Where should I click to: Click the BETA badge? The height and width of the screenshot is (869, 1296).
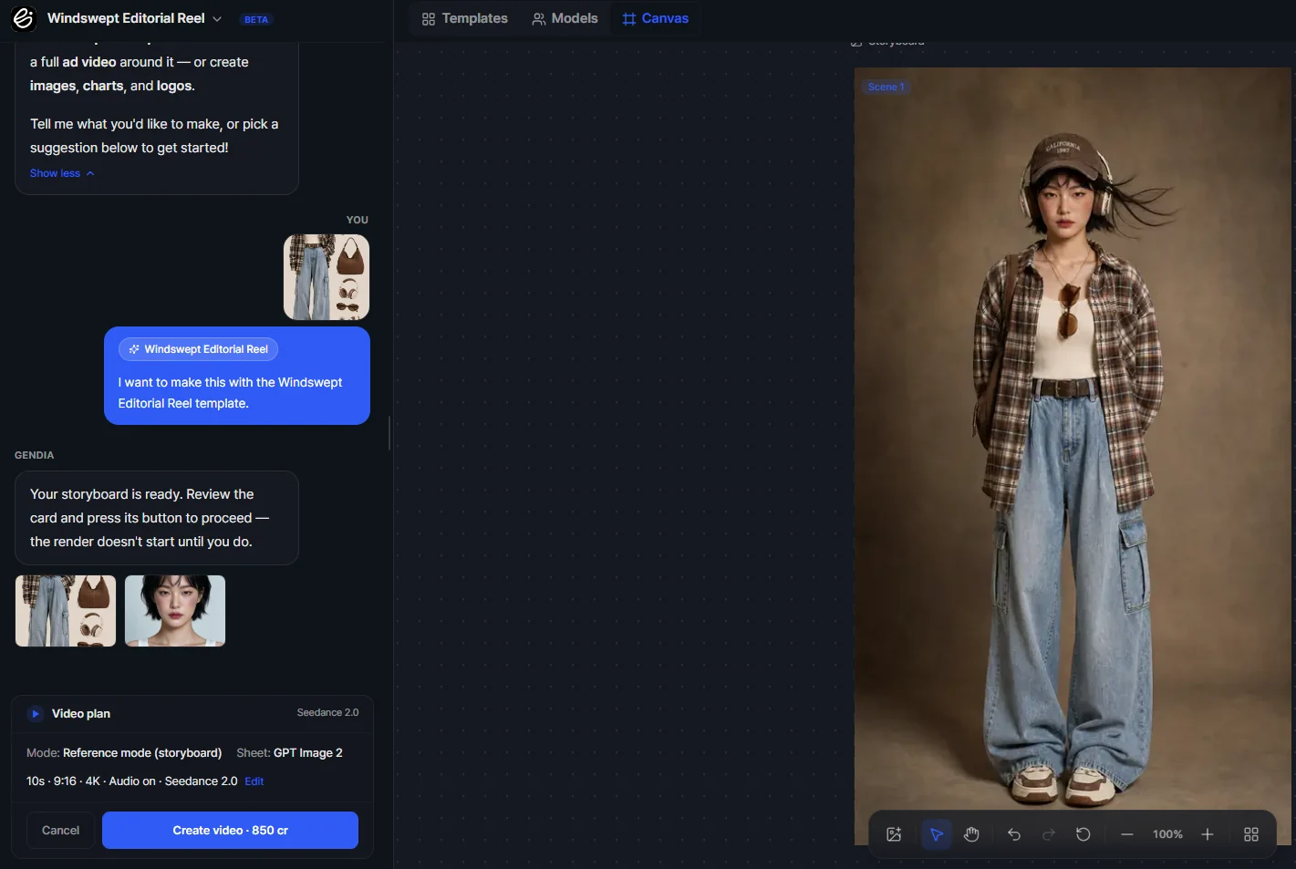tap(256, 19)
